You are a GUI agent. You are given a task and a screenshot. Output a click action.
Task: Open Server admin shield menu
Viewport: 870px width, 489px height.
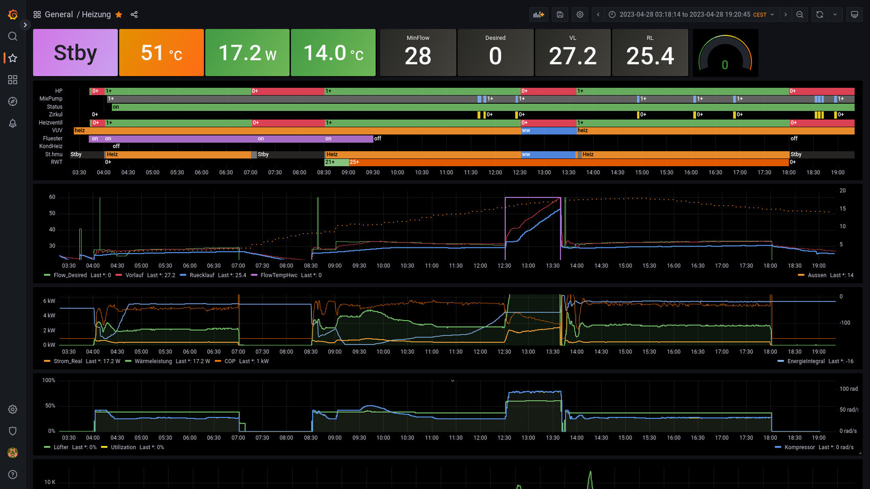tap(13, 431)
